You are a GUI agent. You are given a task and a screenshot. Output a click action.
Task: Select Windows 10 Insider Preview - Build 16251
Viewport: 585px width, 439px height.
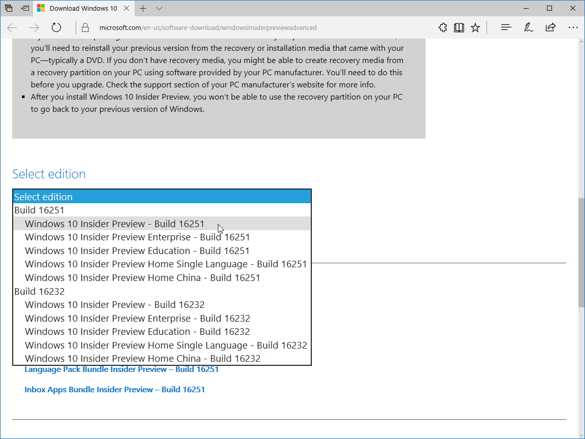(115, 224)
